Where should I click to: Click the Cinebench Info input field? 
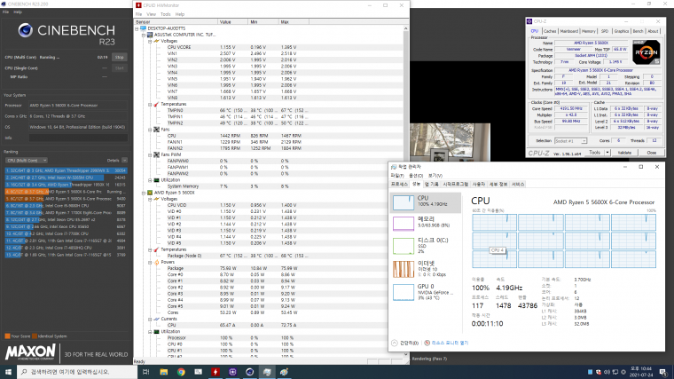tap(78, 138)
